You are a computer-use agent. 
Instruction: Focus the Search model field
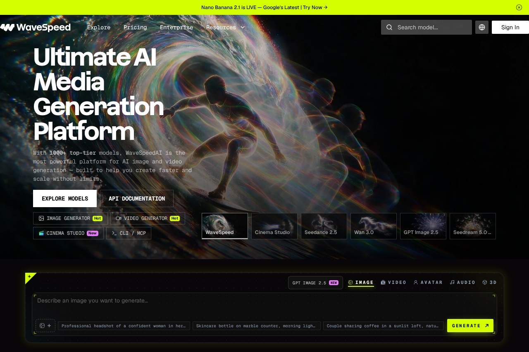[427, 27]
